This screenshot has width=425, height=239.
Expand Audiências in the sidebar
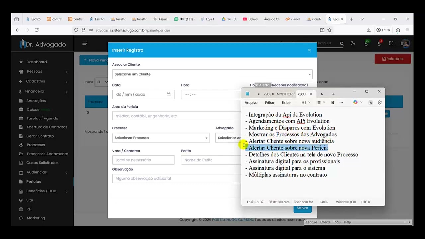click(43, 172)
